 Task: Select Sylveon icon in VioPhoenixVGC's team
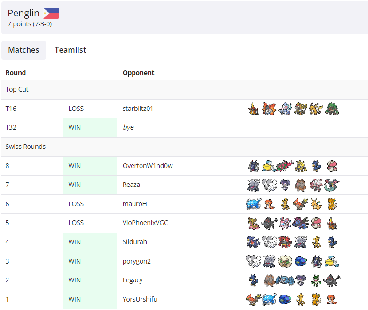(285, 223)
